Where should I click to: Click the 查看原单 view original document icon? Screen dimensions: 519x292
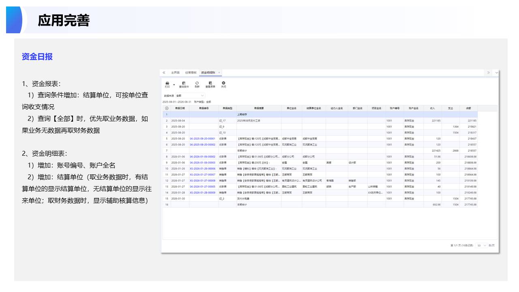point(210,84)
